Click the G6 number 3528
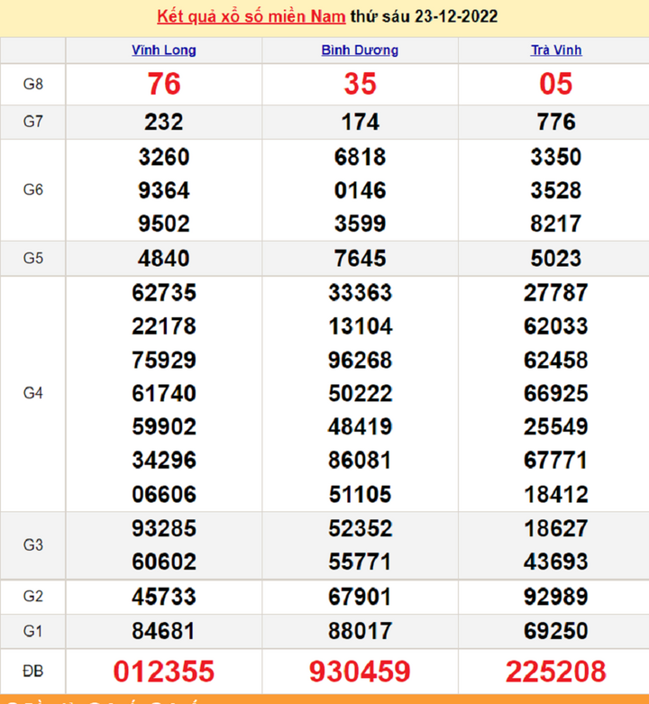 click(x=556, y=190)
